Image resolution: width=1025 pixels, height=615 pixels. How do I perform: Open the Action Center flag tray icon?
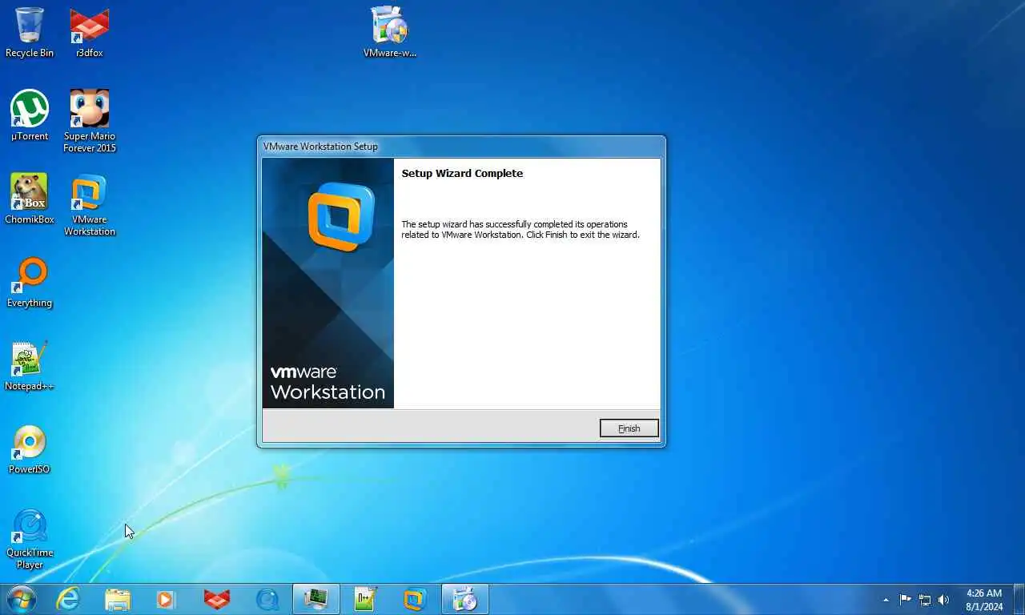[x=906, y=600]
